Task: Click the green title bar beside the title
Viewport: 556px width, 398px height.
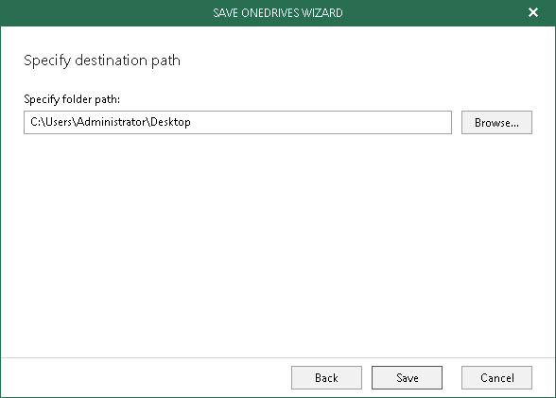Action: pyautogui.click(x=106, y=12)
